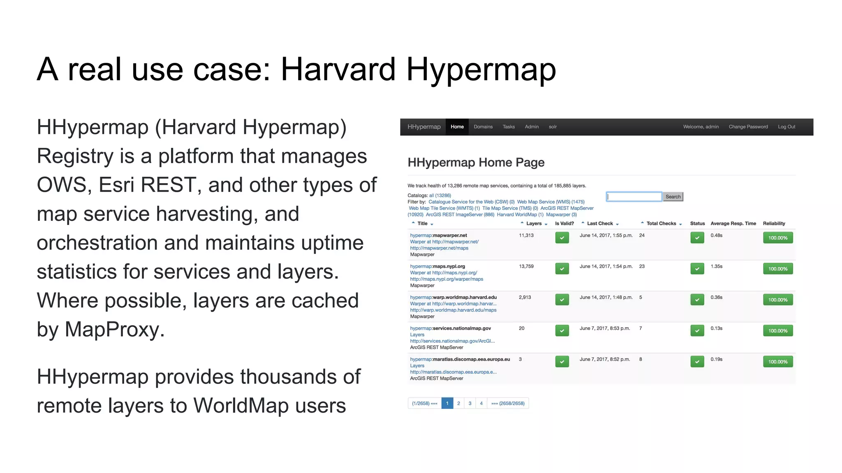842x473 pixels.
Task: Open http://maratlas.discomap.eea.europa.e... URL link
Action: click(453, 372)
